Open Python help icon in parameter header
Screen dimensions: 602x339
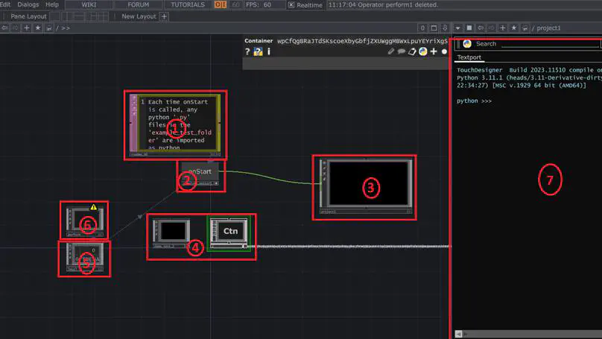click(258, 51)
